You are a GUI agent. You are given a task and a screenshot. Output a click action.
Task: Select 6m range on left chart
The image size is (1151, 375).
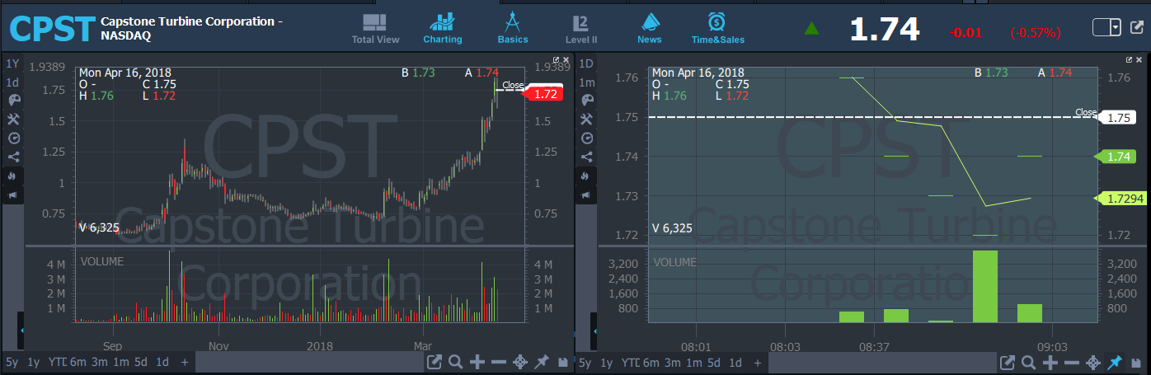78,363
